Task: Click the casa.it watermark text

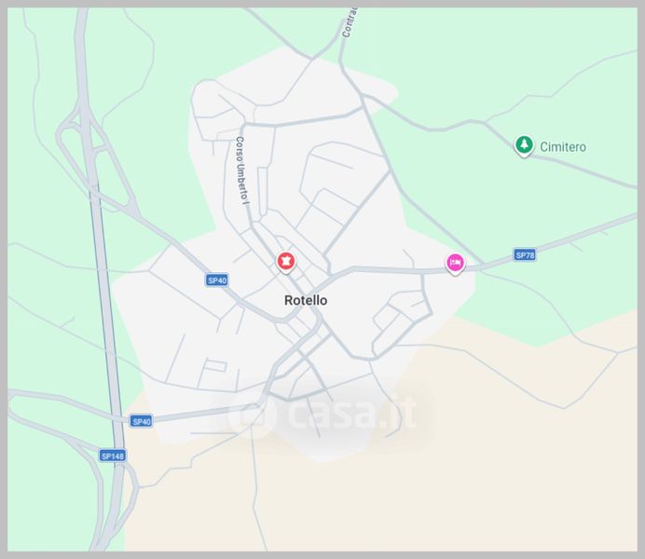Action: click(x=353, y=411)
